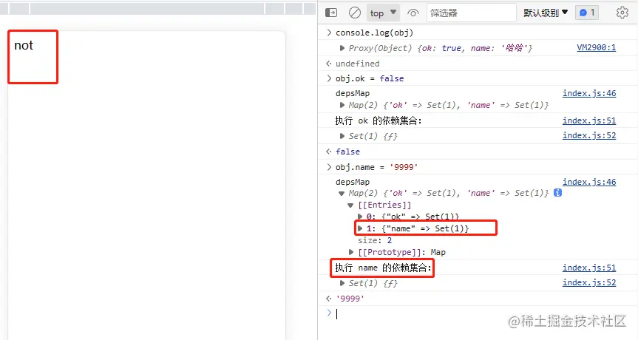Viewport: 638px width, 340px height.
Task: Select the undefined return value
Action: click(357, 64)
